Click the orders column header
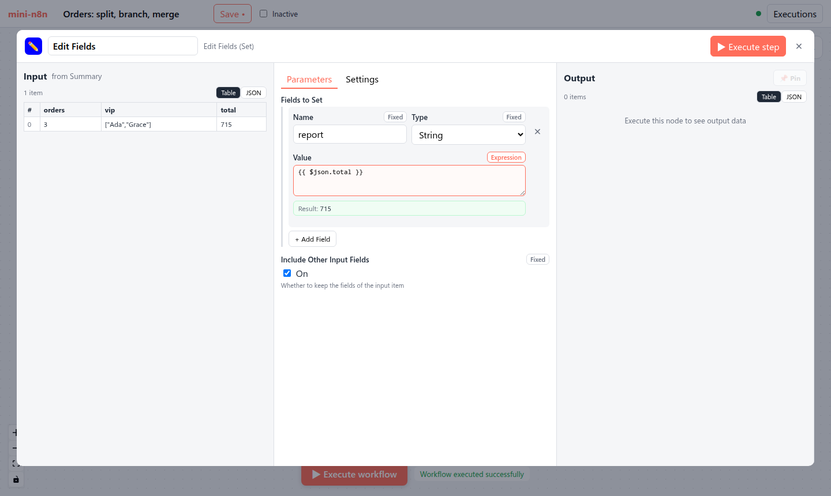The width and height of the screenshot is (831, 496). pyautogui.click(x=70, y=110)
